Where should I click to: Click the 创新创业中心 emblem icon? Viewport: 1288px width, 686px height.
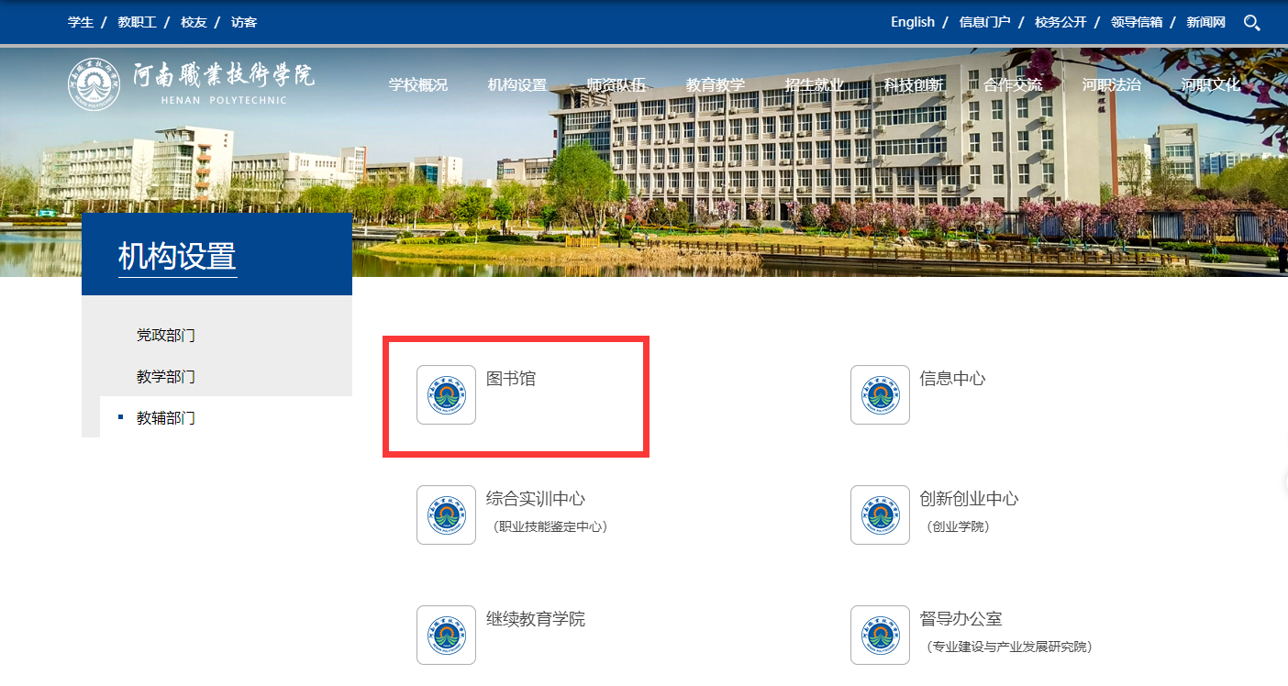[880, 515]
